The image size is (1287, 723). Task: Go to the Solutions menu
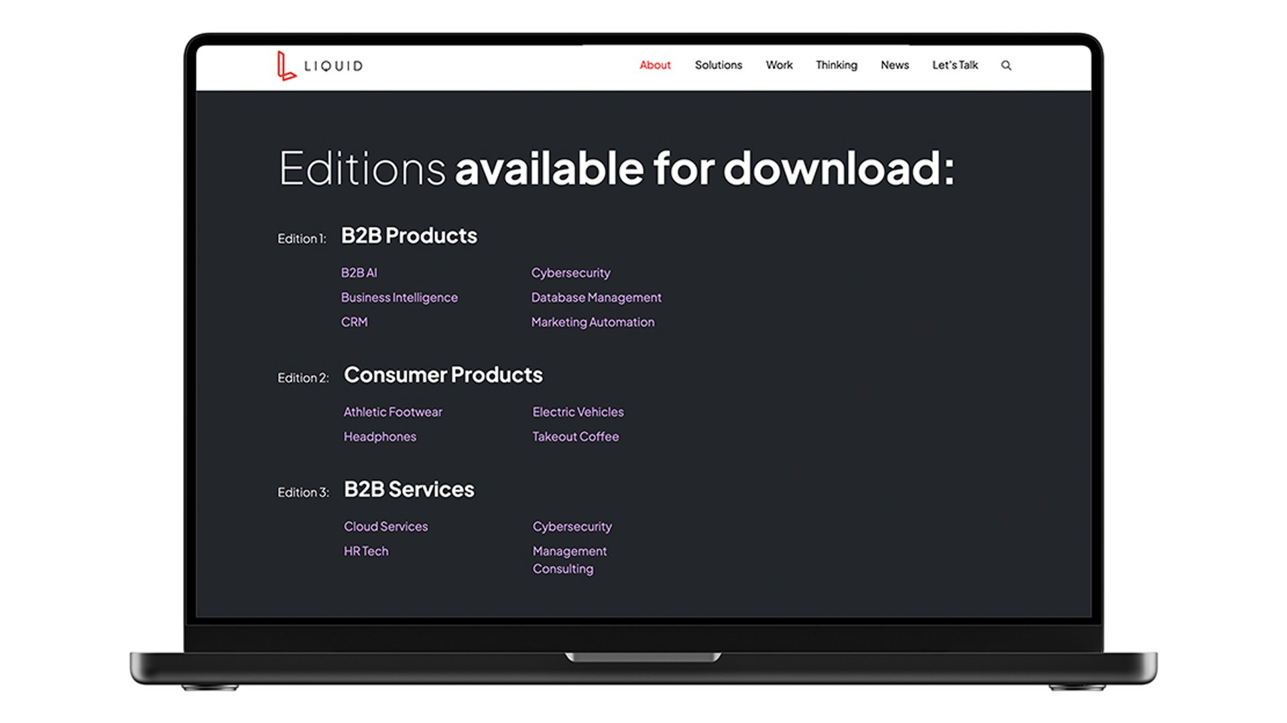coord(718,65)
